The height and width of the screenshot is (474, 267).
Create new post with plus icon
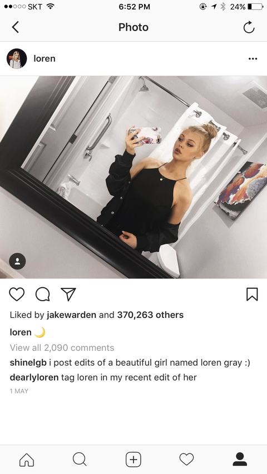[x=133, y=460]
